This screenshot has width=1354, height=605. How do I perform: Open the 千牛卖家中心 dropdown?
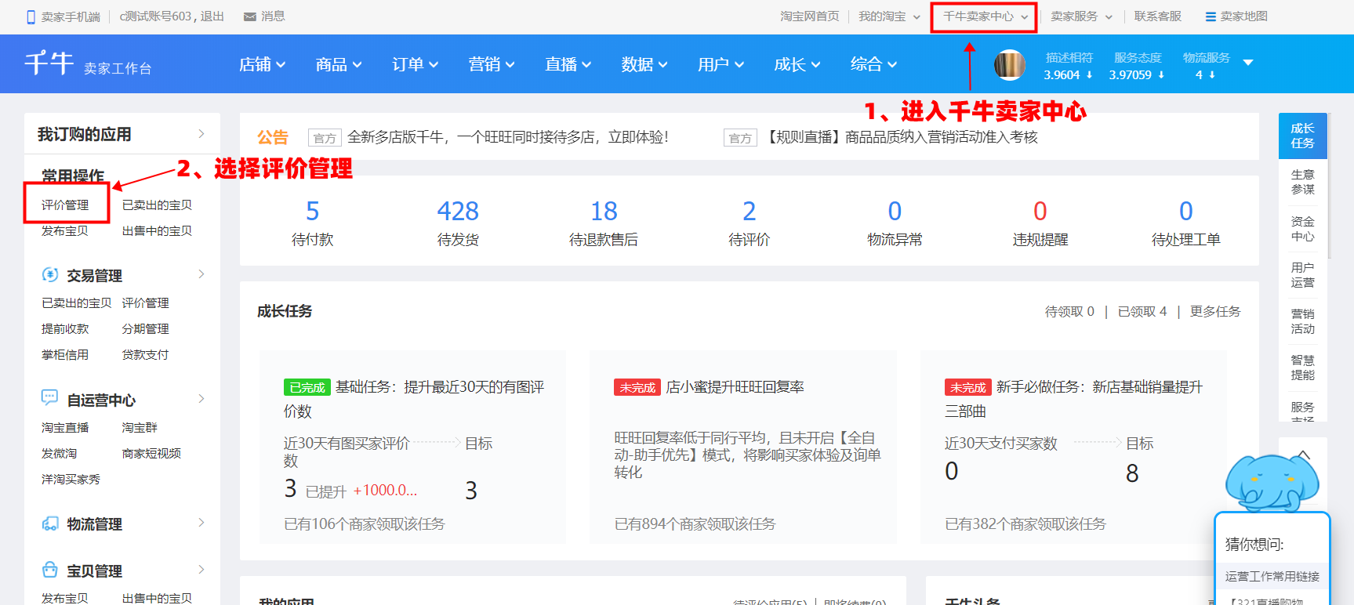985,16
